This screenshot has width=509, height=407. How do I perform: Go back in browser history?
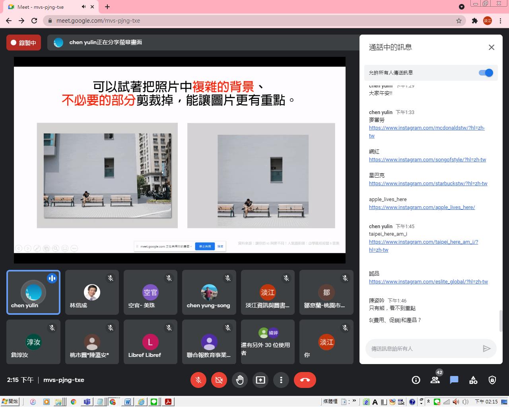(9, 21)
